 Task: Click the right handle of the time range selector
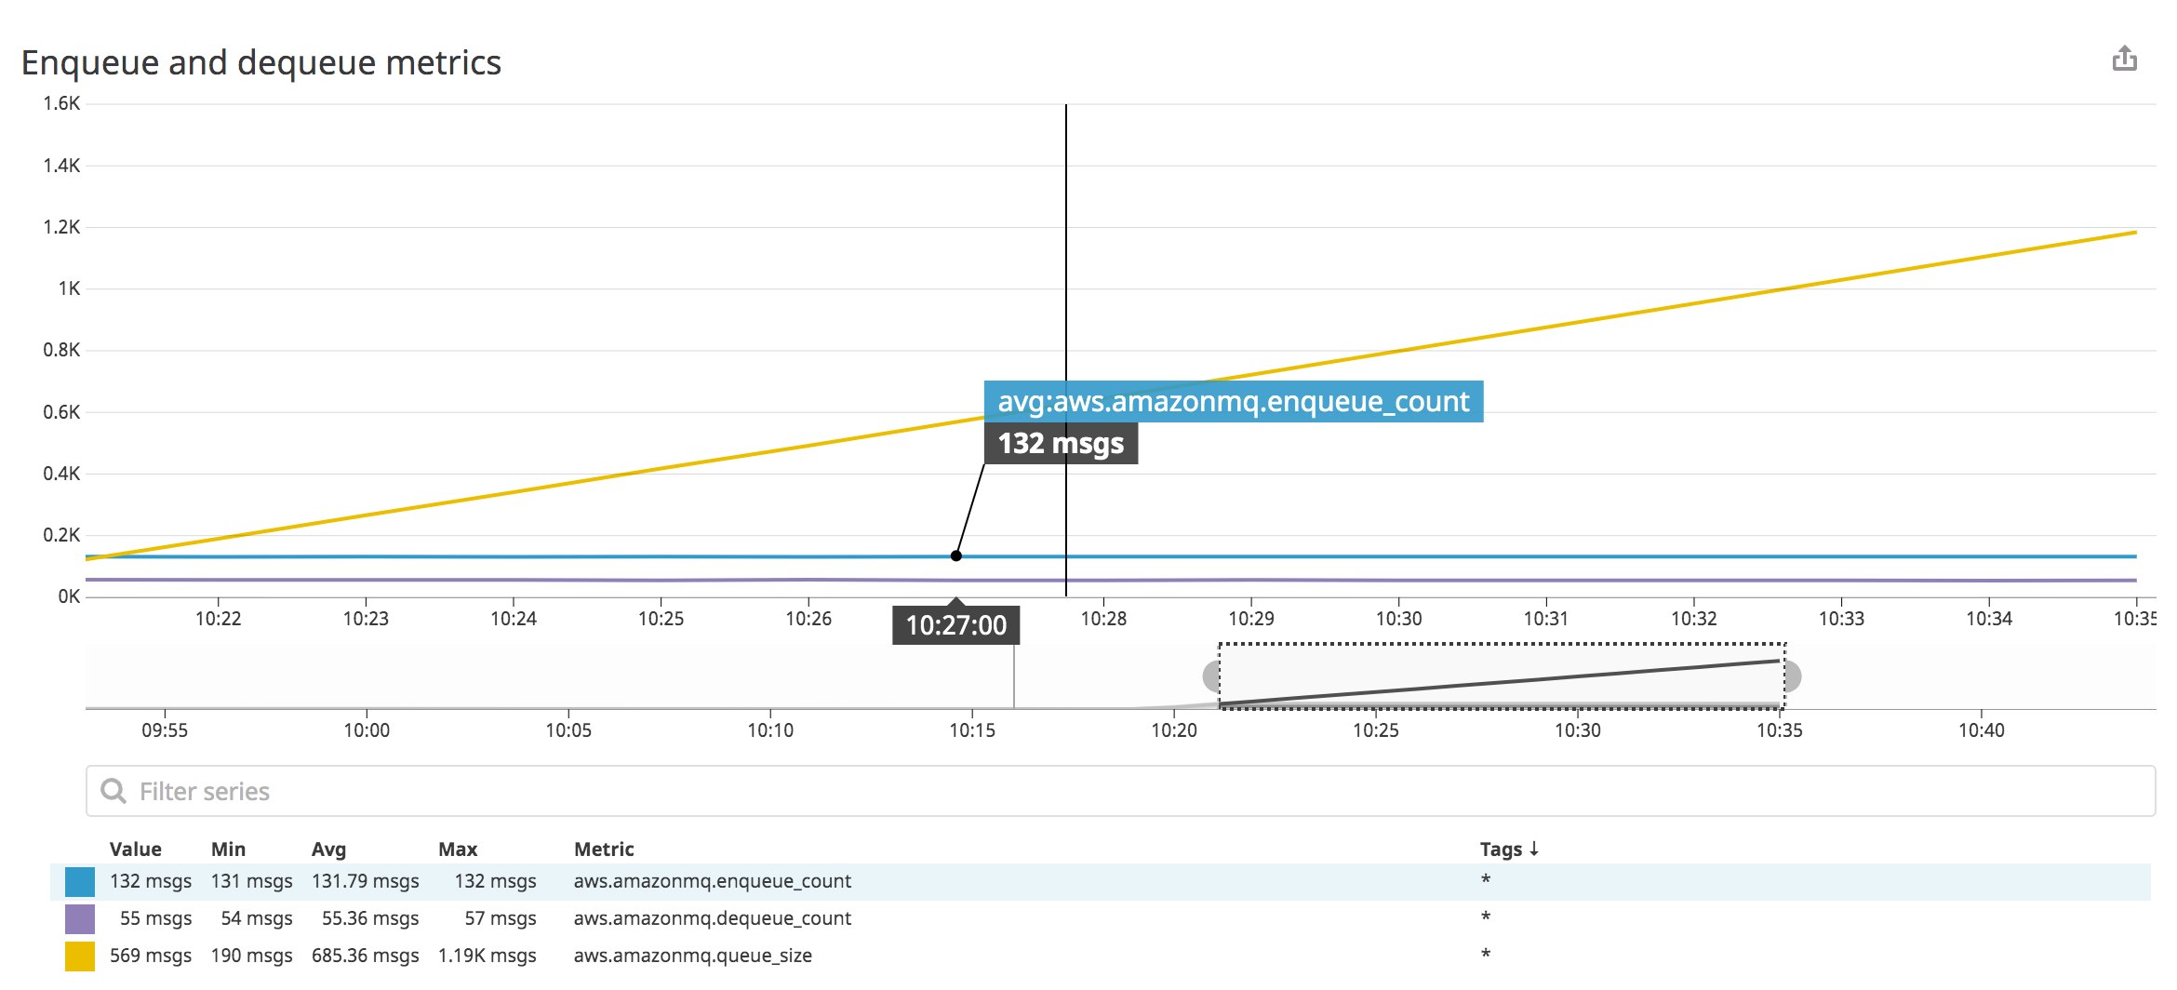1792,676
